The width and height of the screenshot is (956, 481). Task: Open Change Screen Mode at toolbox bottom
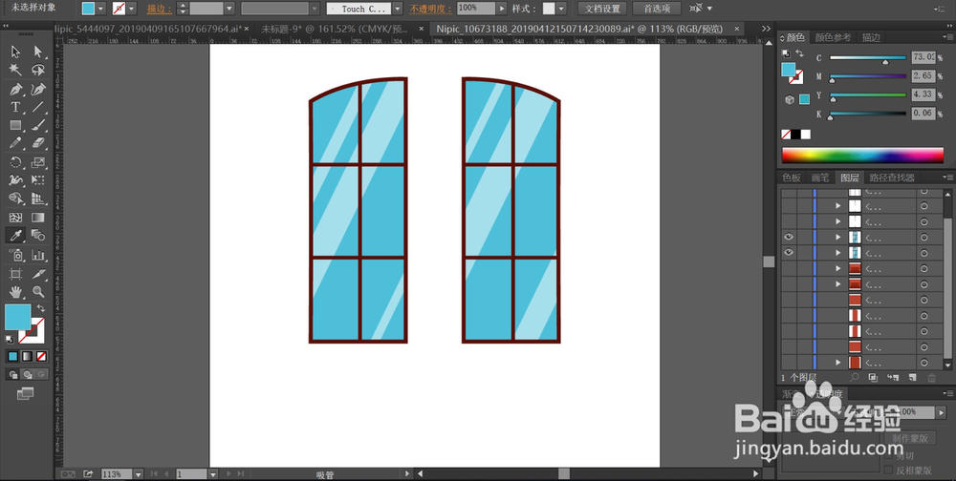(25, 394)
